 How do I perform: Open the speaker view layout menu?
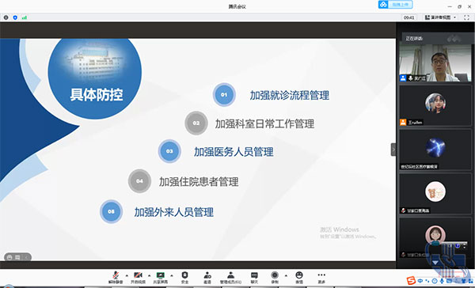pyautogui.click(x=440, y=17)
